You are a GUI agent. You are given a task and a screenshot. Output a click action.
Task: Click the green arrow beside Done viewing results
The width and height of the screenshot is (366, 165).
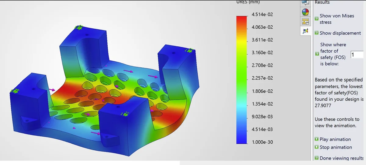coord(317,158)
